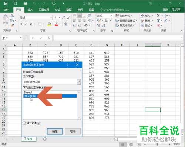Toggle Italic formatting
This screenshot has width=185, height=147.
click(26, 24)
